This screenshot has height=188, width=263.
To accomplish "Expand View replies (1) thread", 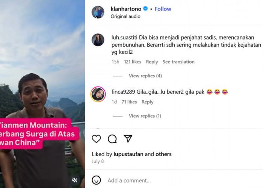I will pyautogui.click(x=145, y=116).
